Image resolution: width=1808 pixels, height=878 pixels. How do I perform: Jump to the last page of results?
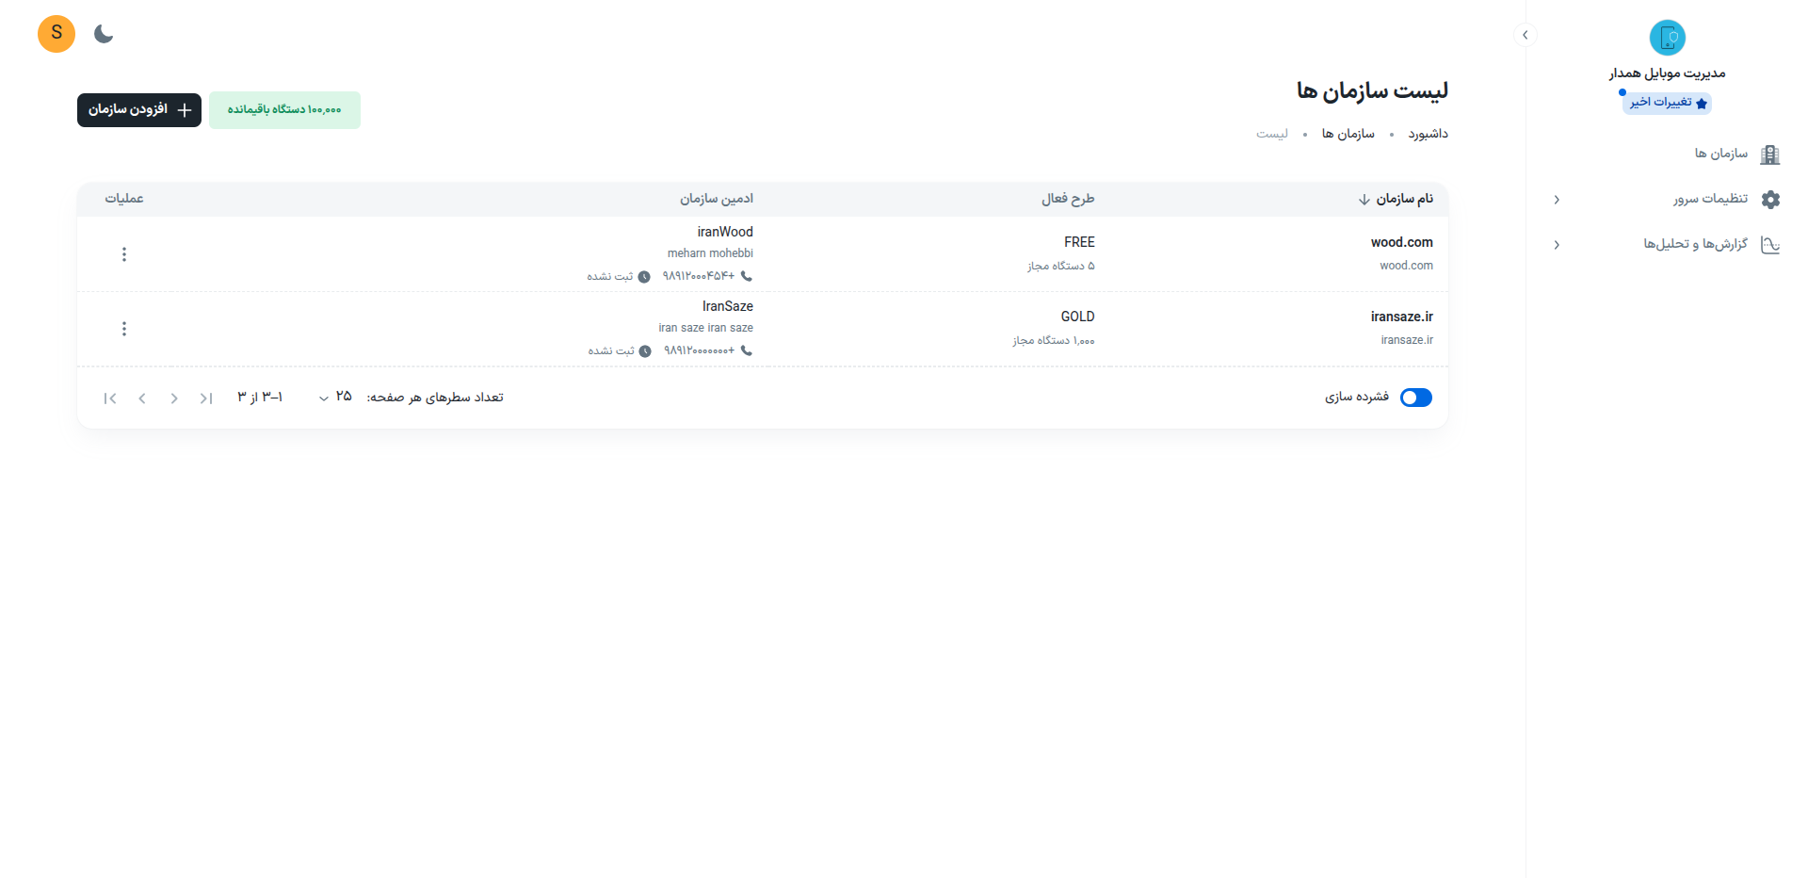[x=110, y=398]
